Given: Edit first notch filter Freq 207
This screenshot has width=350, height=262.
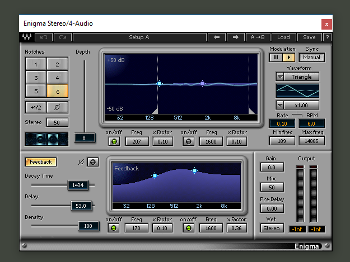Looking at the screenshot, I should pyautogui.click(x=137, y=141).
